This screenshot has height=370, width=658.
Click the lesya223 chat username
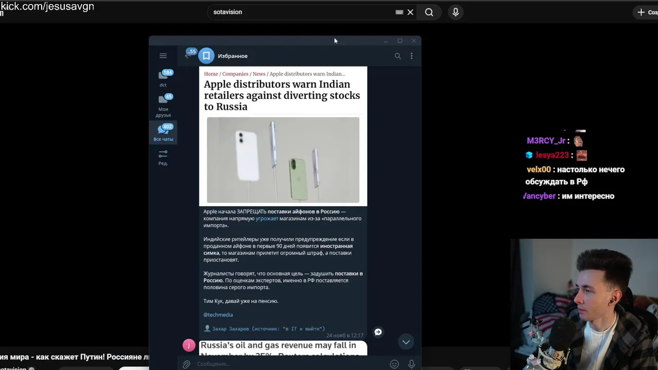tap(552, 155)
